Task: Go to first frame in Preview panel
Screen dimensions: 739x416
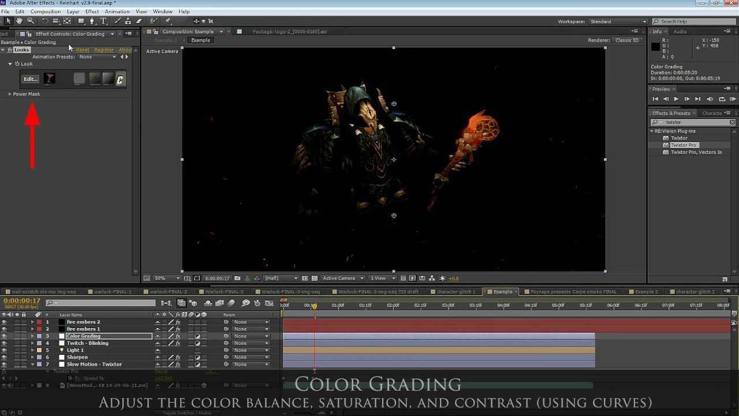Action: tap(655, 99)
